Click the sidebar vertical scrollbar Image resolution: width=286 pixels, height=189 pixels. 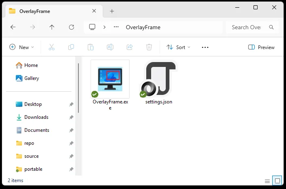78,88
